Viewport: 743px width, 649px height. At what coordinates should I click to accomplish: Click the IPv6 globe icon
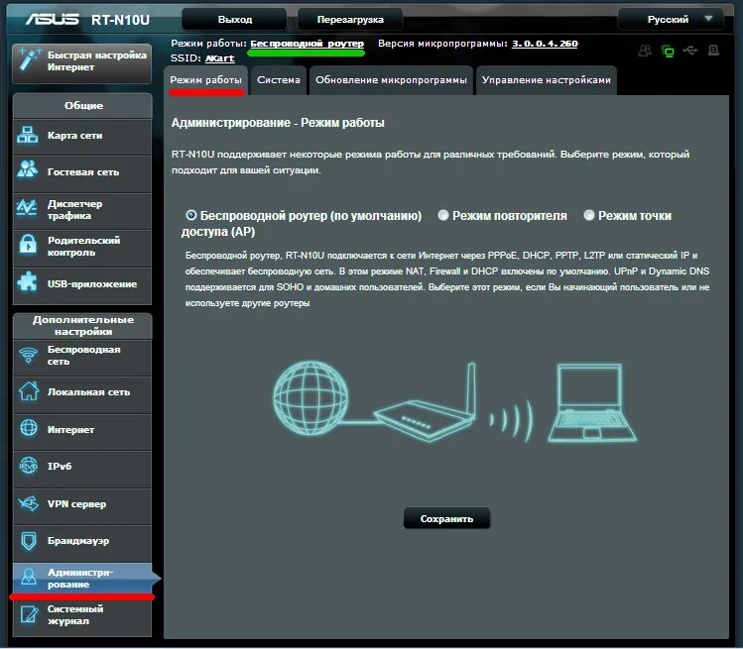[28, 466]
